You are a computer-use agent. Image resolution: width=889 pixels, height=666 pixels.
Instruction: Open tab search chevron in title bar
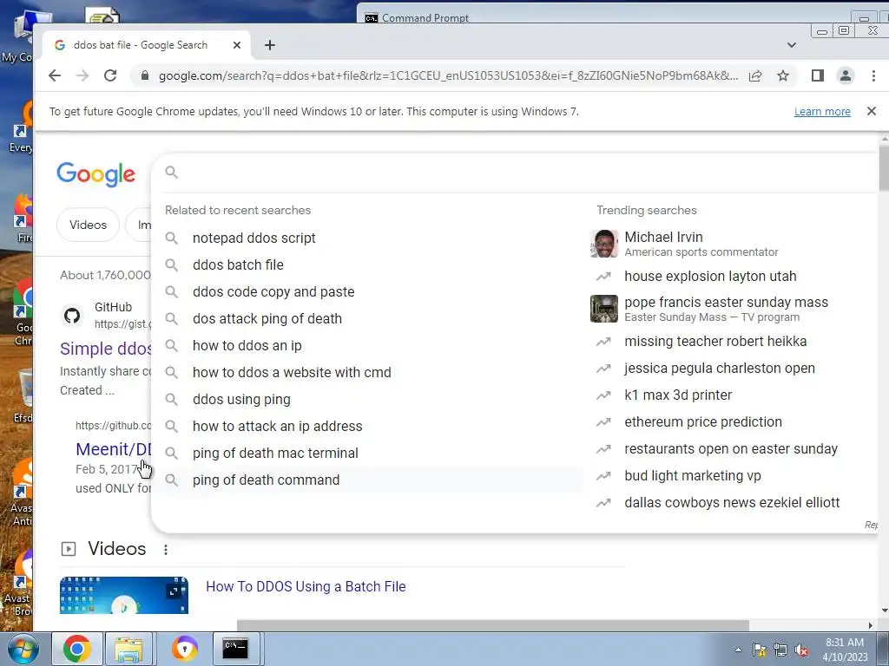point(792,45)
